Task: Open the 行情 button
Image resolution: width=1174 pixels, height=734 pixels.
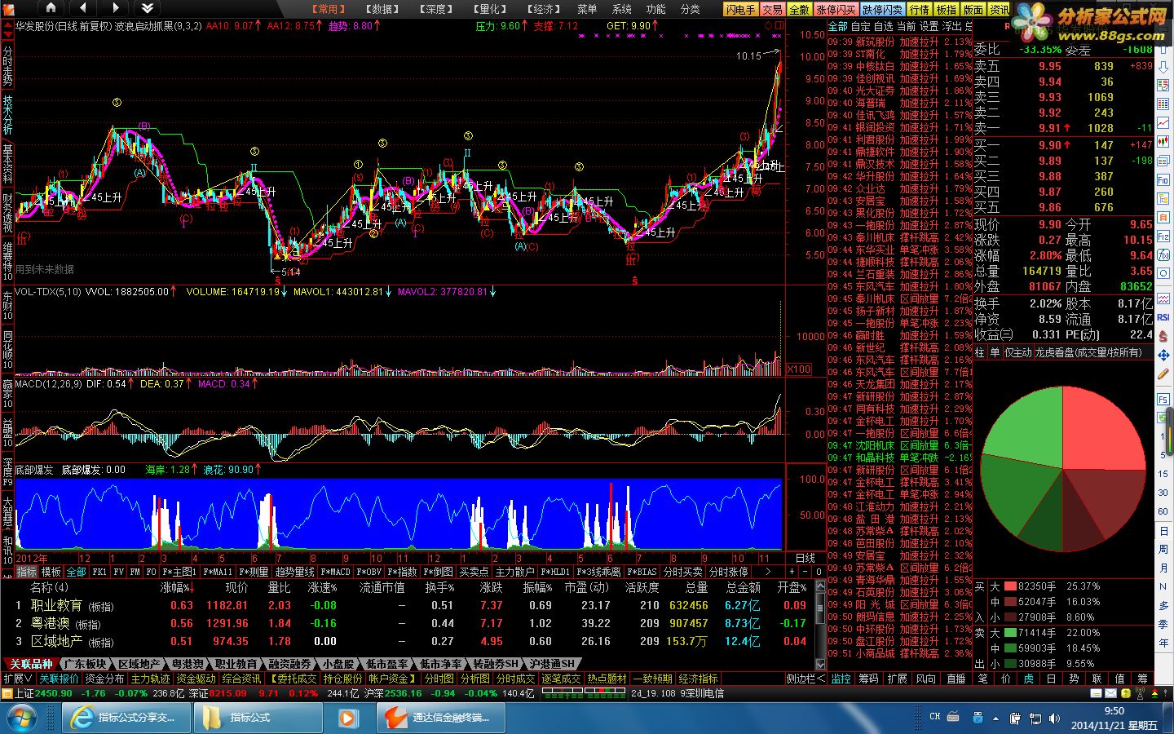Action: click(x=920, y=10)
